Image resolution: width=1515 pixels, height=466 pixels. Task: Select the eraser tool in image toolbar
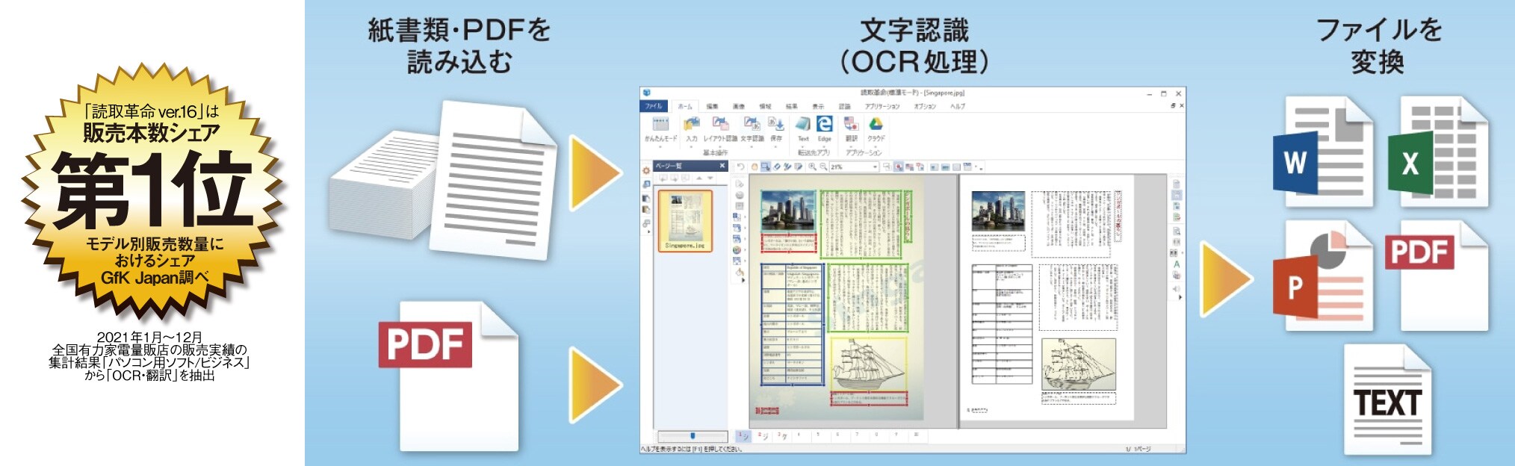pos(777,167)
